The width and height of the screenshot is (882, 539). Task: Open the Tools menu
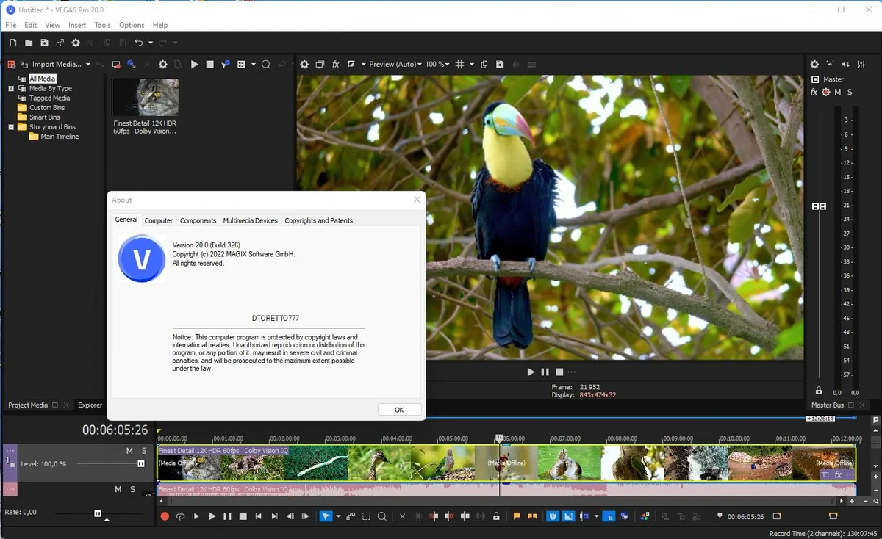click(103, 25)
